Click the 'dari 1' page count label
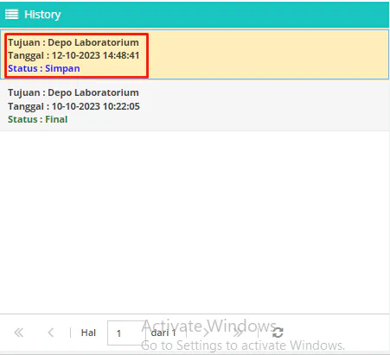 click(x=163, y=333)
